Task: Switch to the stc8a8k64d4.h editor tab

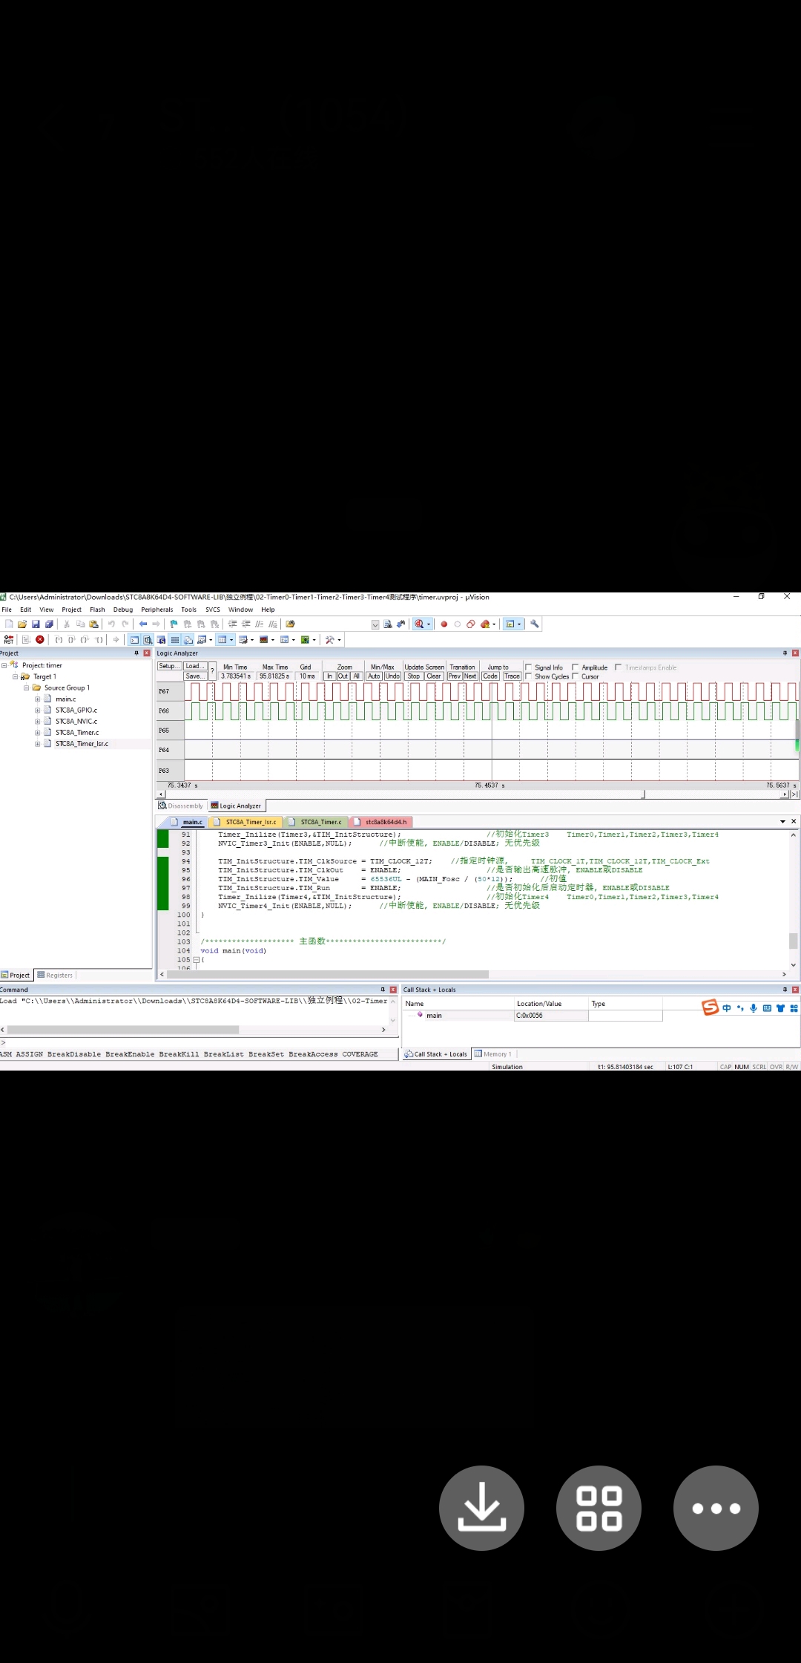Action: click(380, 822)
